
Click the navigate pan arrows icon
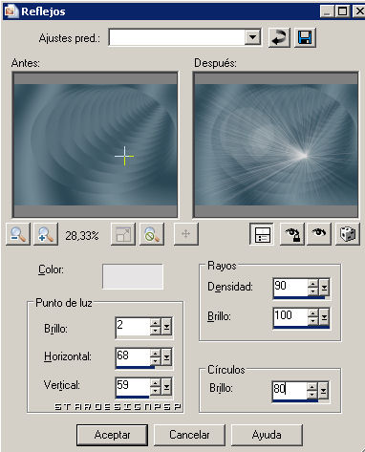tap(186, 234)
